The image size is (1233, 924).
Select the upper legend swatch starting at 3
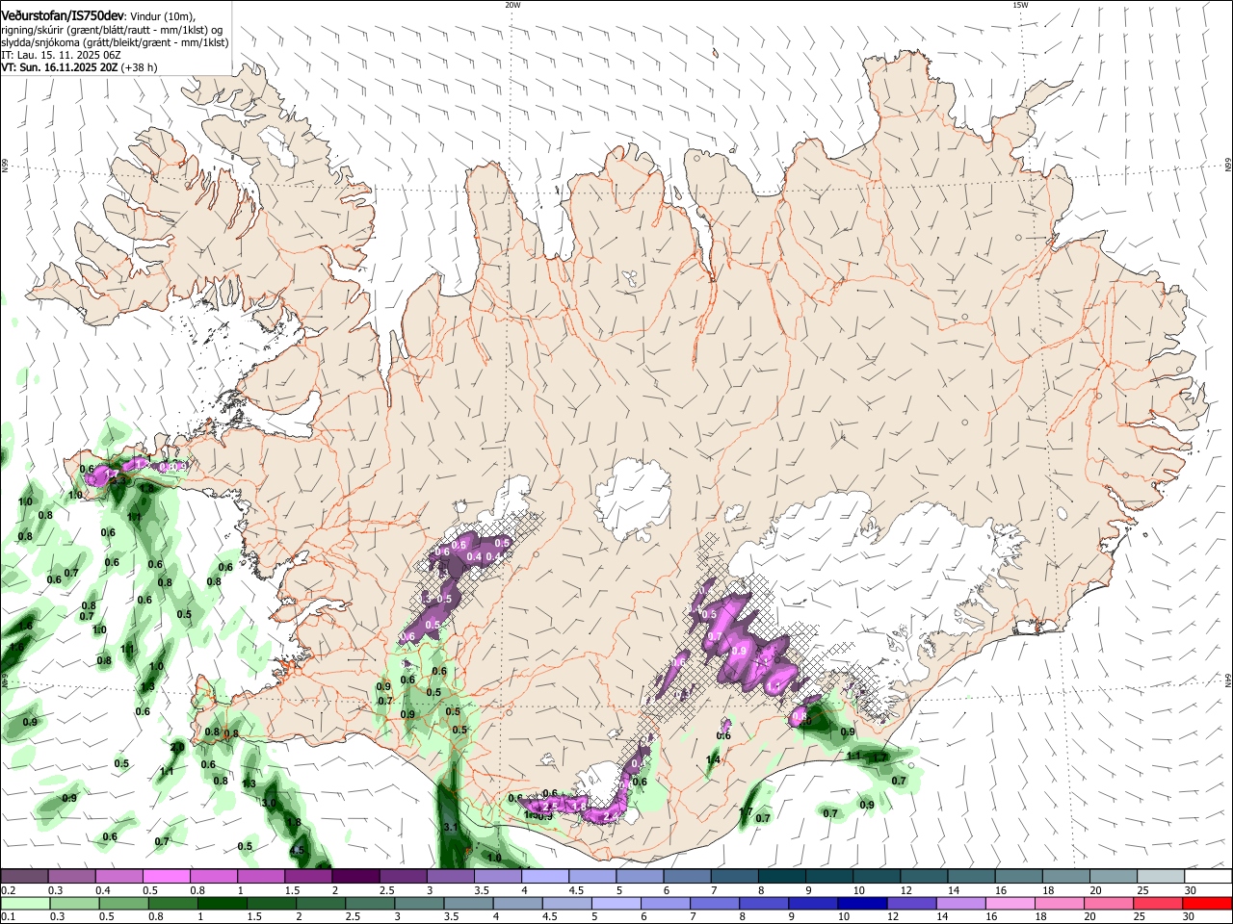pos(449,877)
